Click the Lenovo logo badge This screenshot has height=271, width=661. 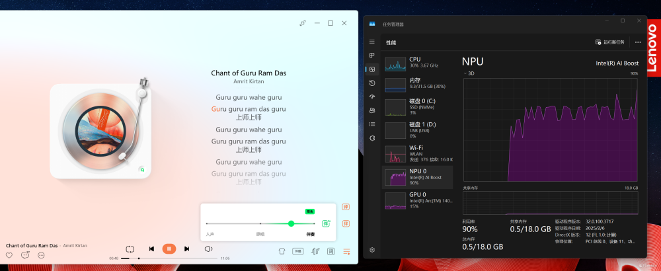[652, 48]
